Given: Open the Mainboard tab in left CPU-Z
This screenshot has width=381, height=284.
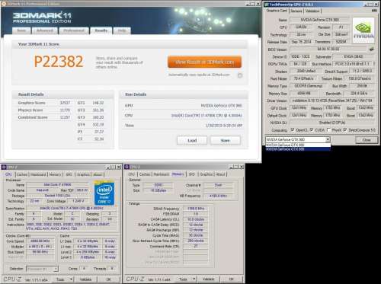Looking at the screenshot, I should (x=38, y=174).
